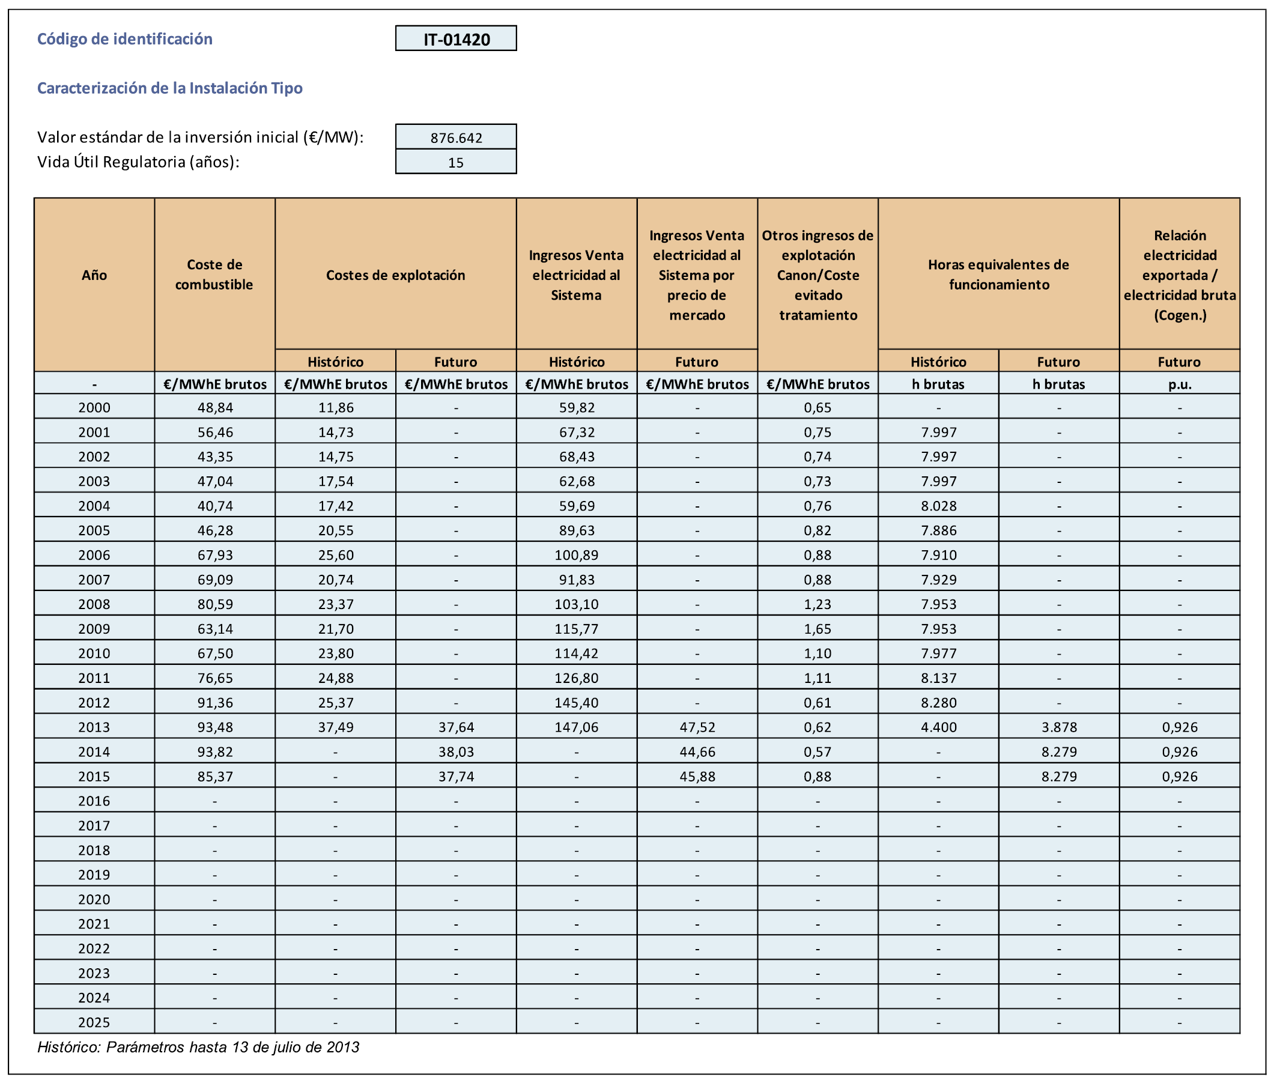Select market price income 44,66
Screen dimensions: 1277x1086
pyautogui.click(x=697, y=751)
